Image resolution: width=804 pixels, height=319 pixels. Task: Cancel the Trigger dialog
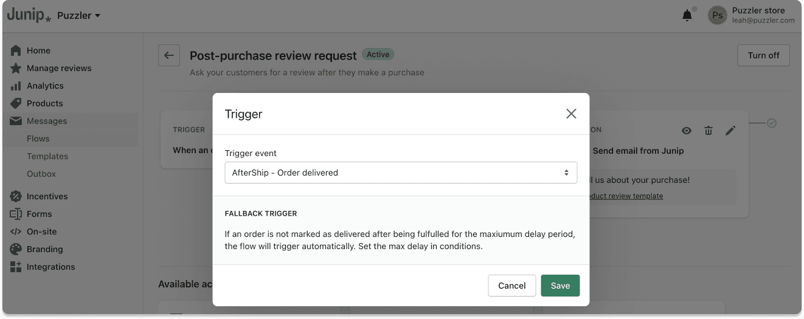[511, 286]
